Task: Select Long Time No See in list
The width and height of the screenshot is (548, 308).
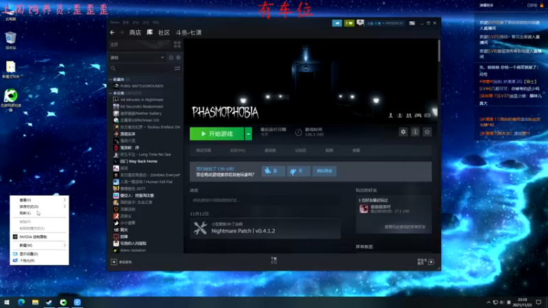Action: (147, 155)
